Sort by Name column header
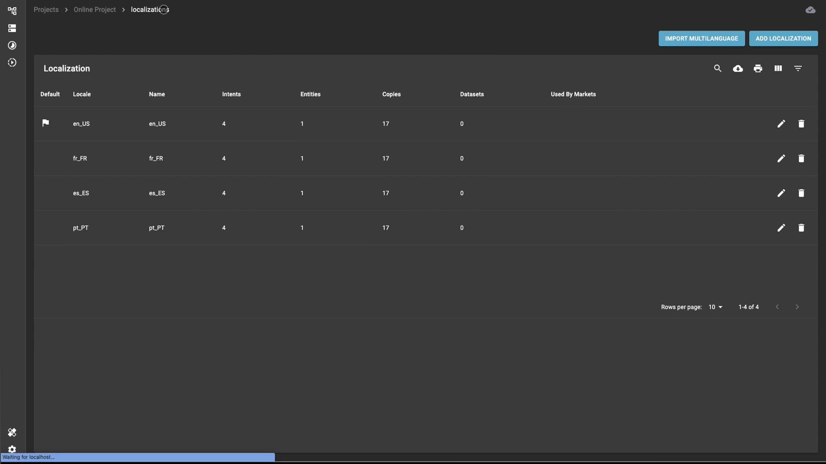Screen dimensions: 826x464 pyautogui.click(x=157, y=94)
